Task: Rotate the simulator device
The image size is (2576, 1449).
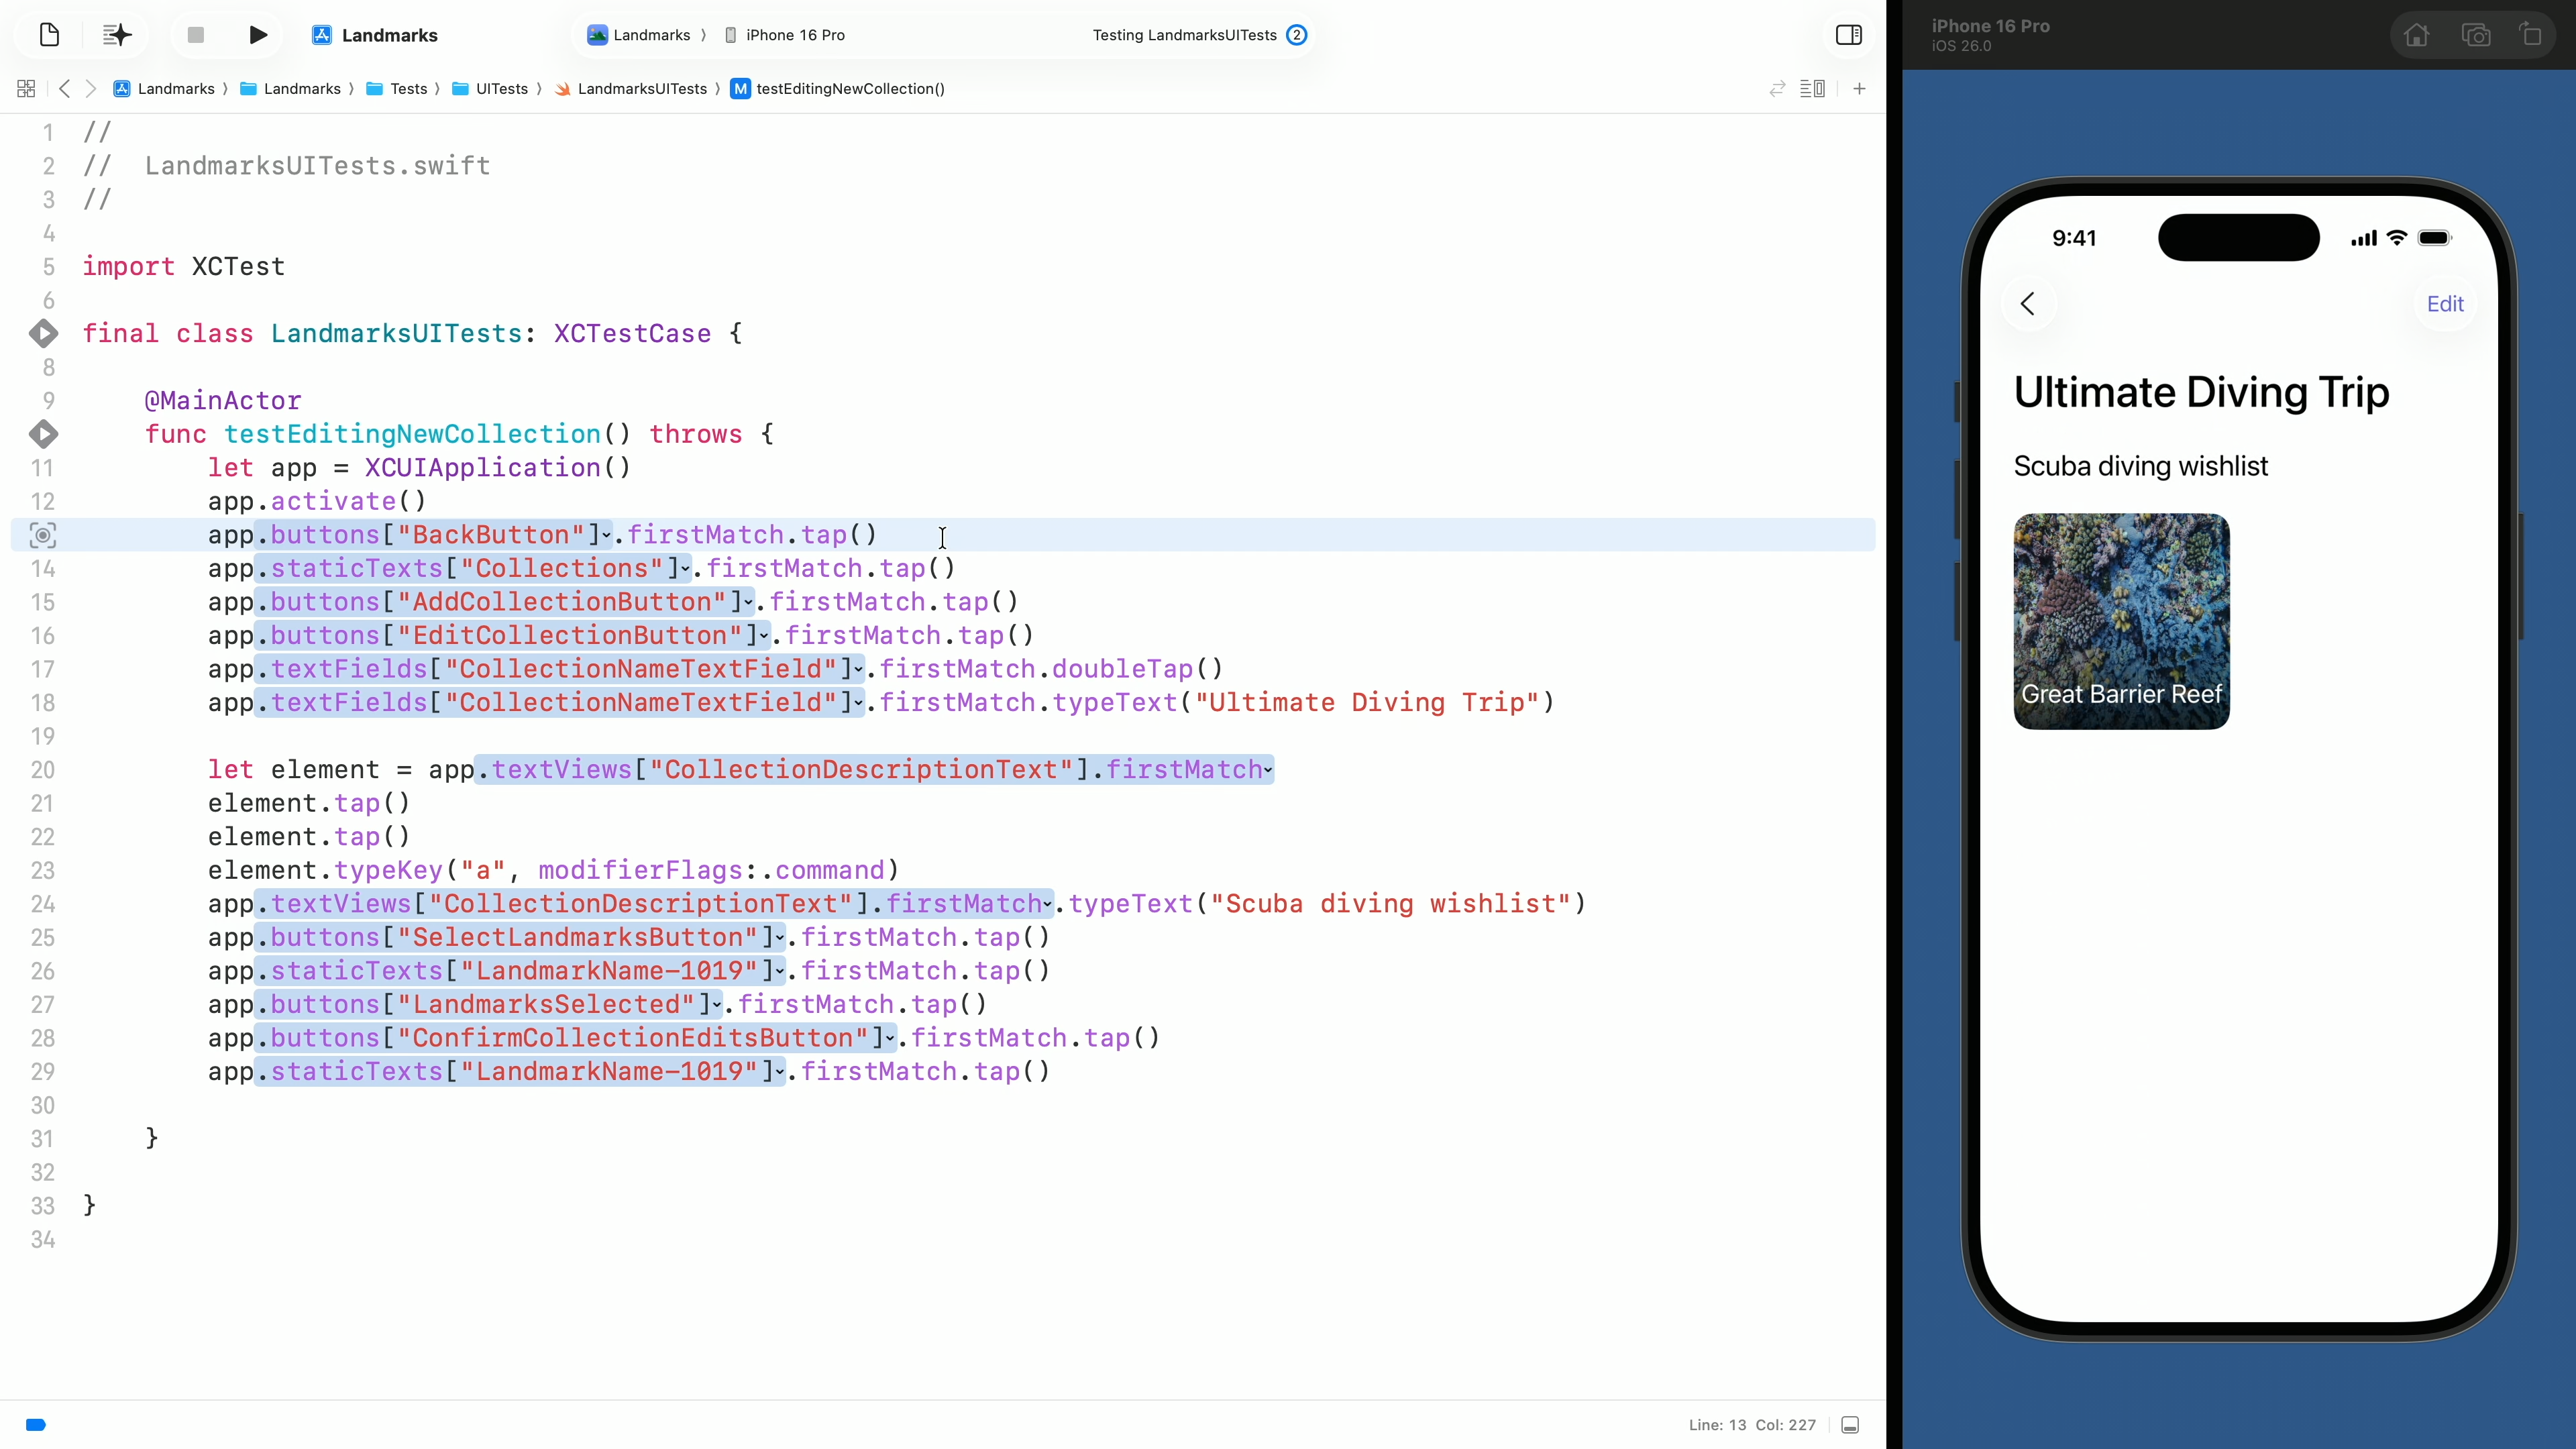Action: click(2531, 36)
